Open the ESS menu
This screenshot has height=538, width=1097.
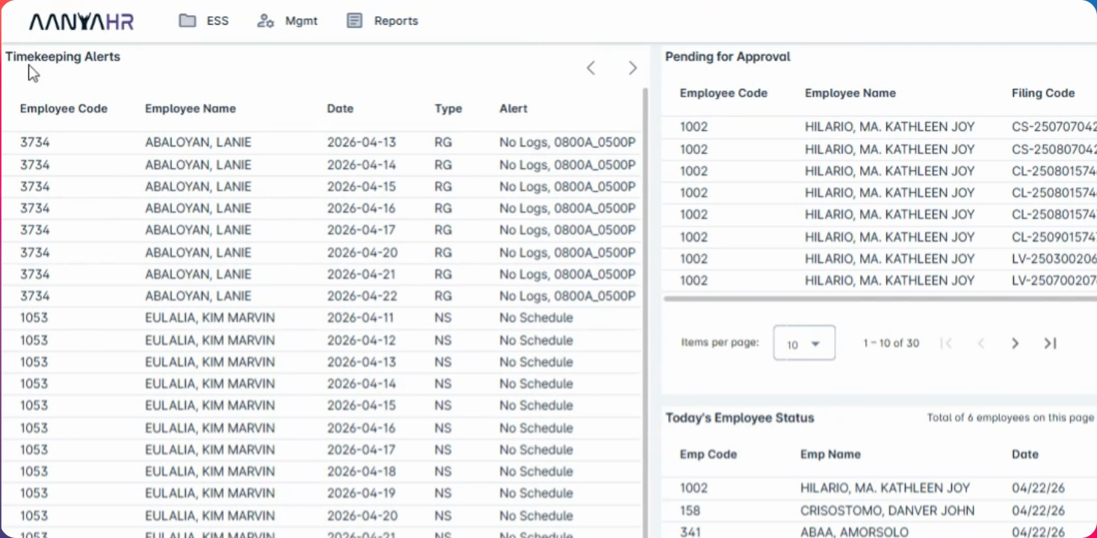coord(217,21)
